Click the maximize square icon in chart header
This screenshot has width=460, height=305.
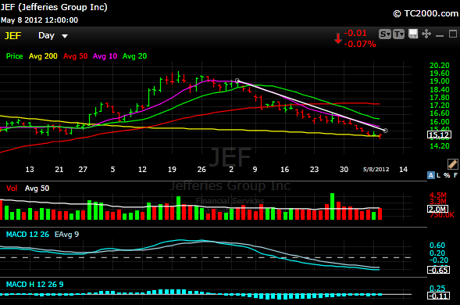coord(453,34)
